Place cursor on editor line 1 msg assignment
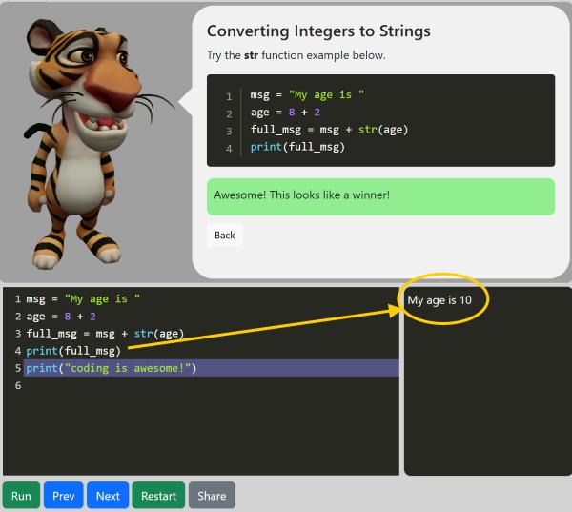 click(84, 299)
